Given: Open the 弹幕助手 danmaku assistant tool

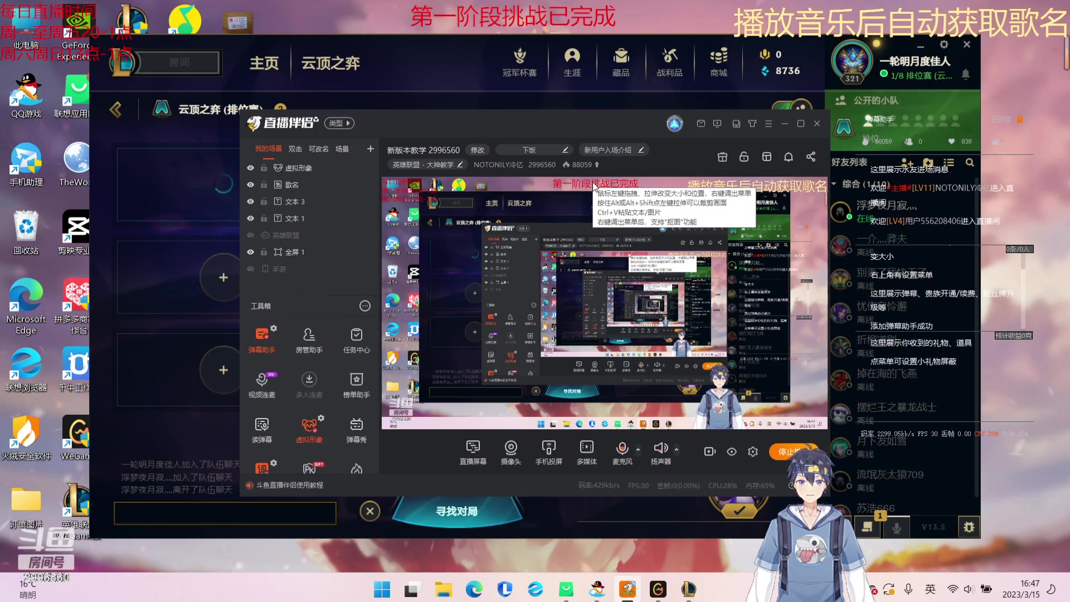Looking at the screenshot, I should click(x=261, y=339).
